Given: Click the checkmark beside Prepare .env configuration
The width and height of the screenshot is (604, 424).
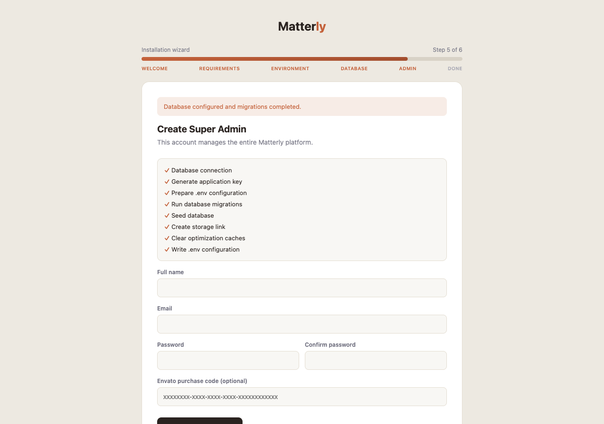Looking at the screenshot, I should [x=167, y=193].
